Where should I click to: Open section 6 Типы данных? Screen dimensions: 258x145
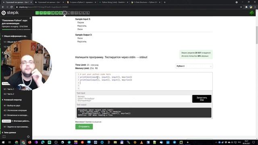9,133
